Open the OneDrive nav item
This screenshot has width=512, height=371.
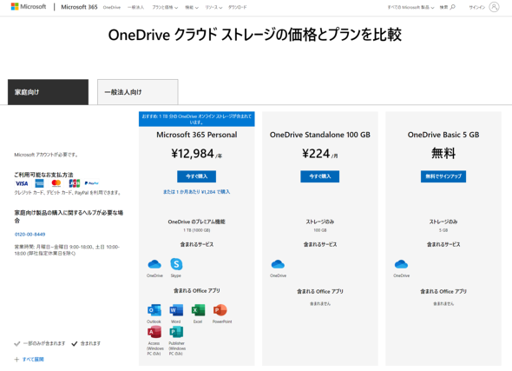click(112, 7)
